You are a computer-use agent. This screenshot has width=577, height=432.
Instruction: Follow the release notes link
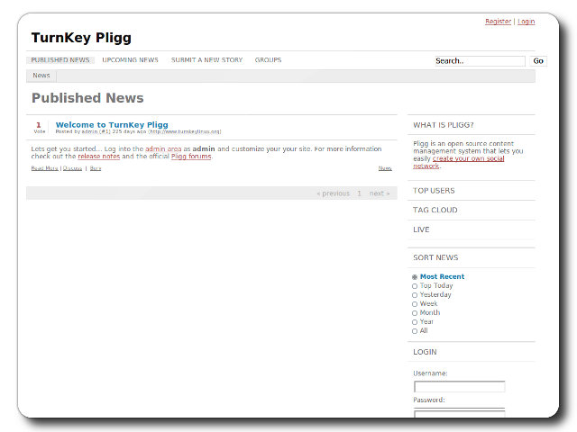[x=98, y=157]
